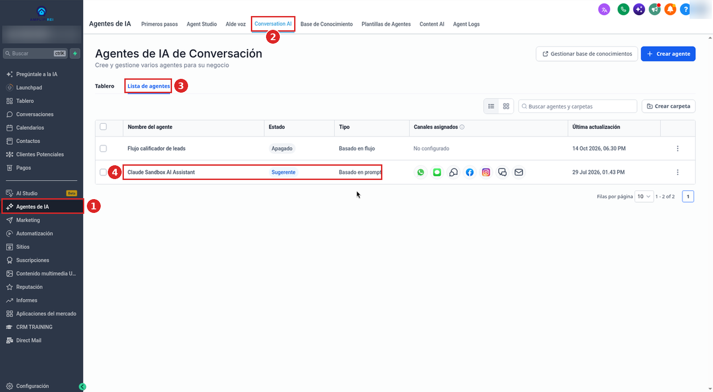Click the Sugerente status badge
The width and height of the screenshot is (713, 392).
coord(283,172)
